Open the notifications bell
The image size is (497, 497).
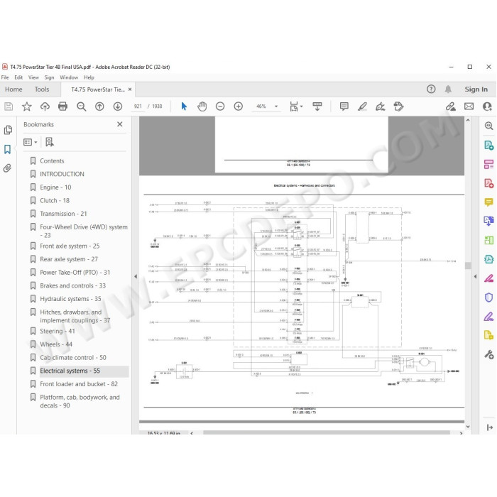click(448, 89)
